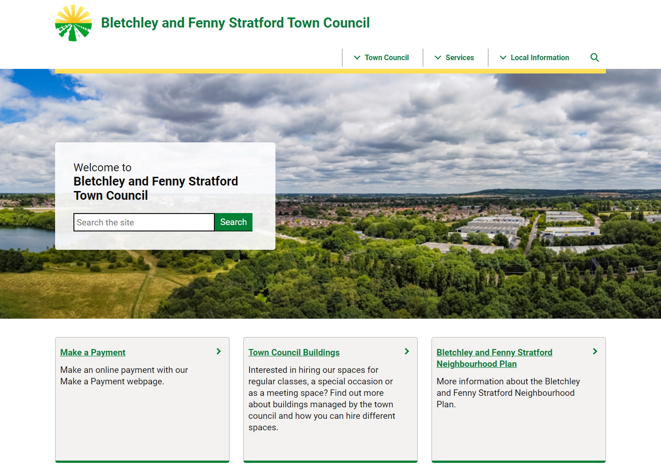Click the 'Welcome to' heading text
The height and width of the screenshot is (467, 661).
click(x=102, y=168)
